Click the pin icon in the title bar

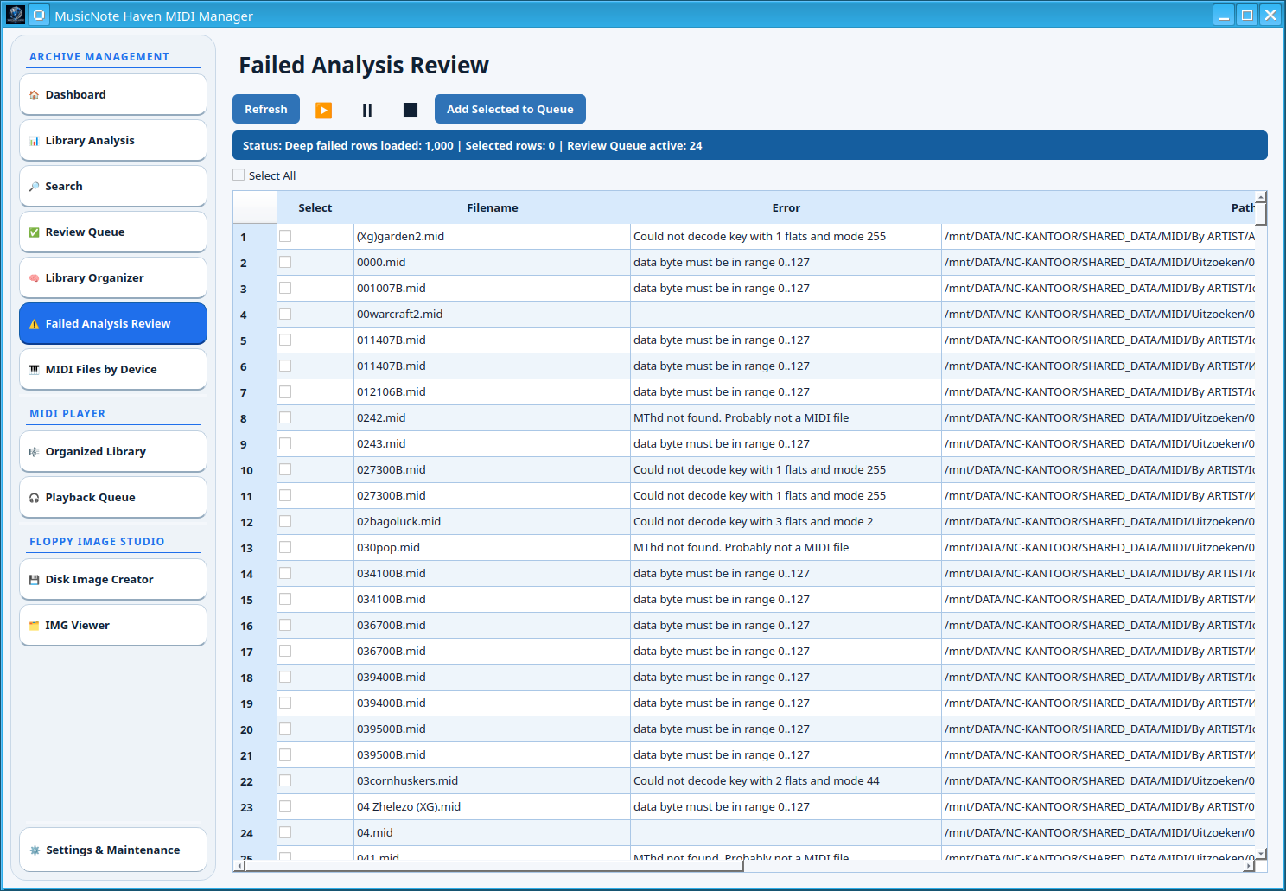click(39, 15)
